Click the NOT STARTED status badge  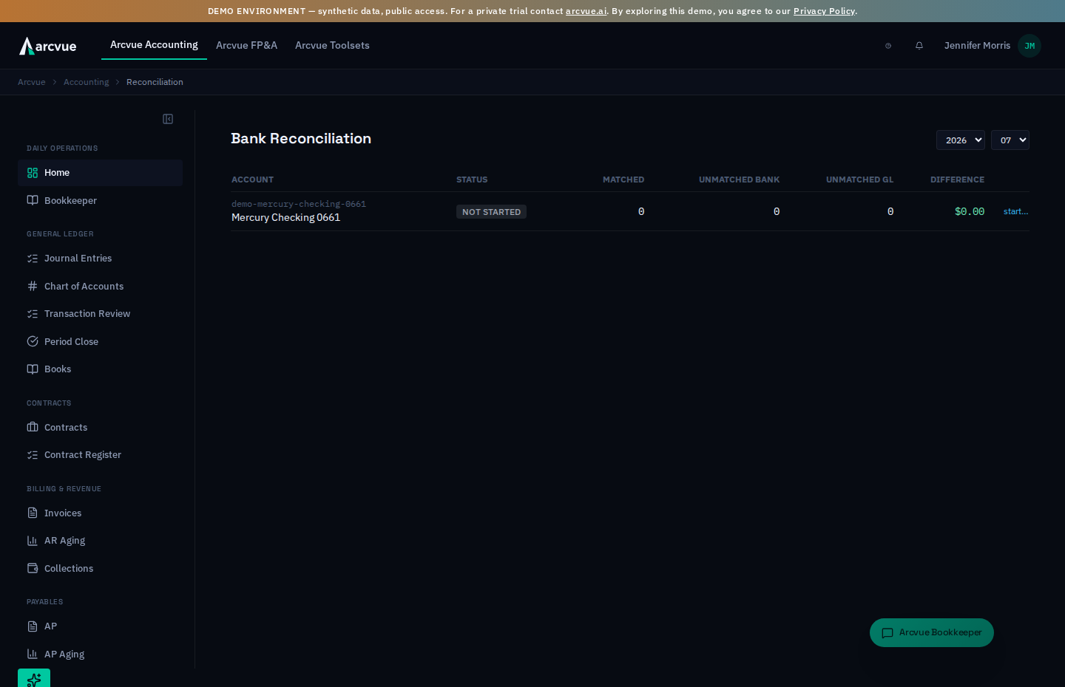[x=491, y=212]
